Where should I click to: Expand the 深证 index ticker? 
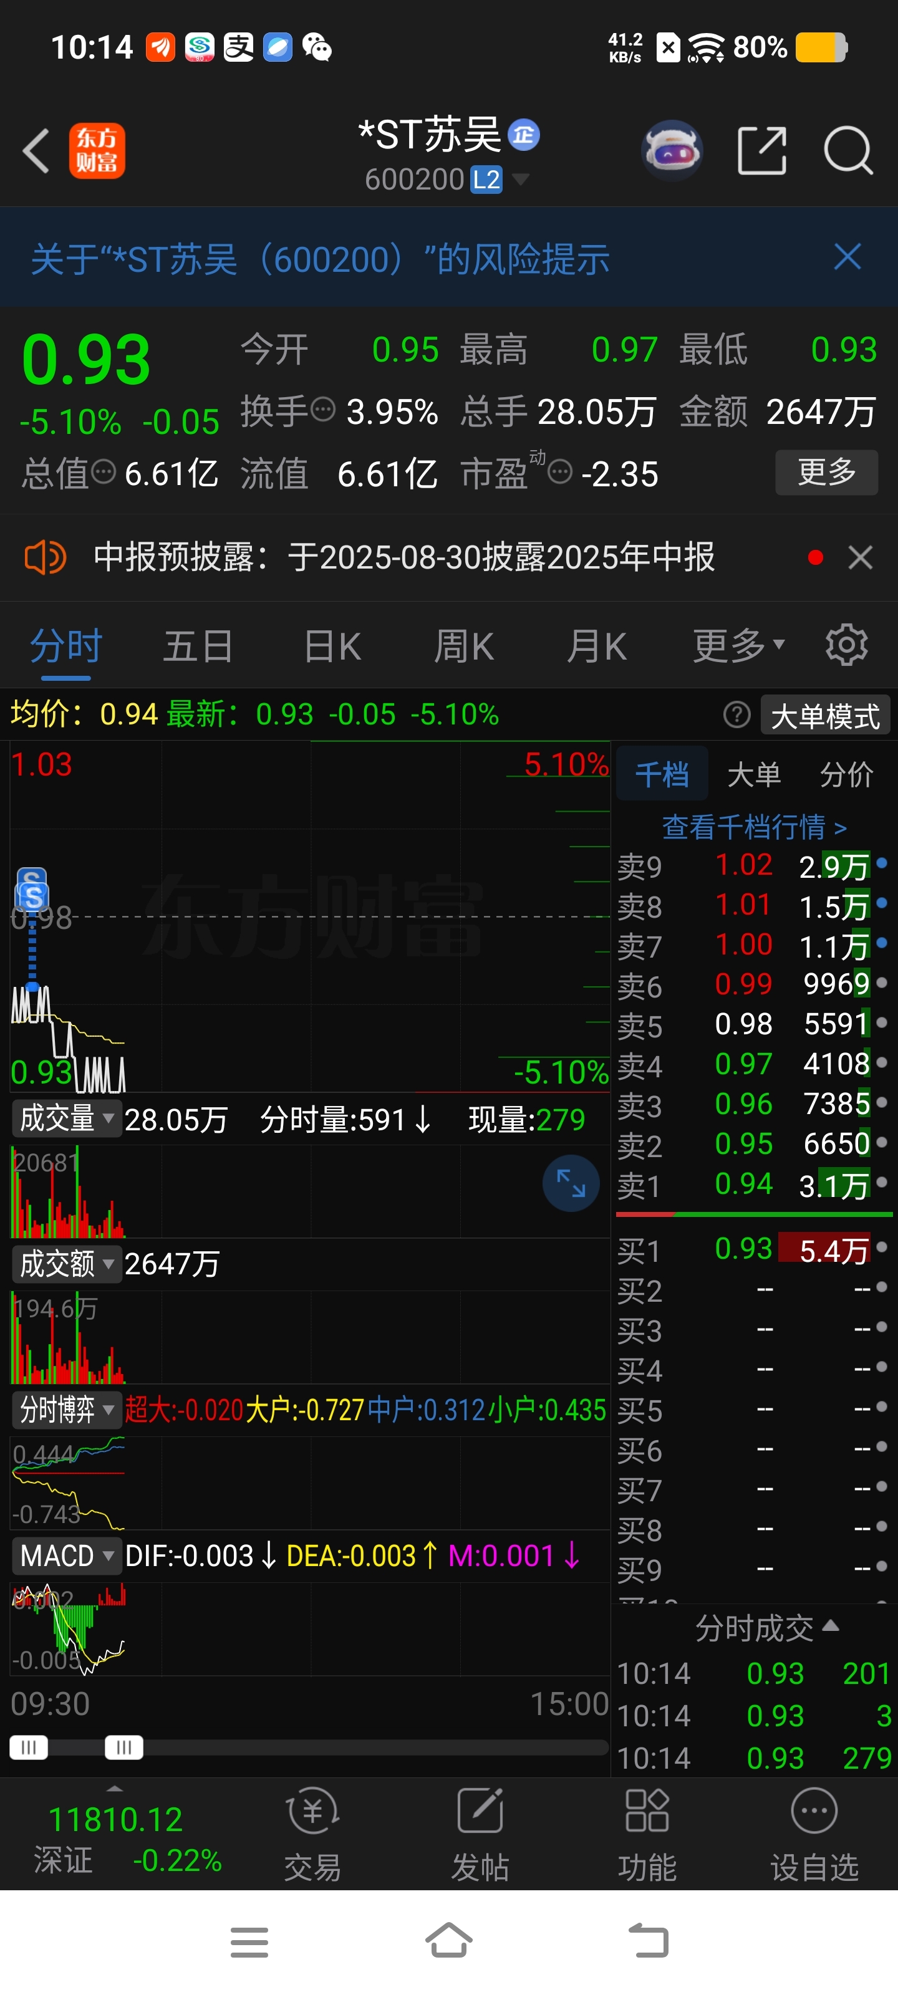point(115,1835)
